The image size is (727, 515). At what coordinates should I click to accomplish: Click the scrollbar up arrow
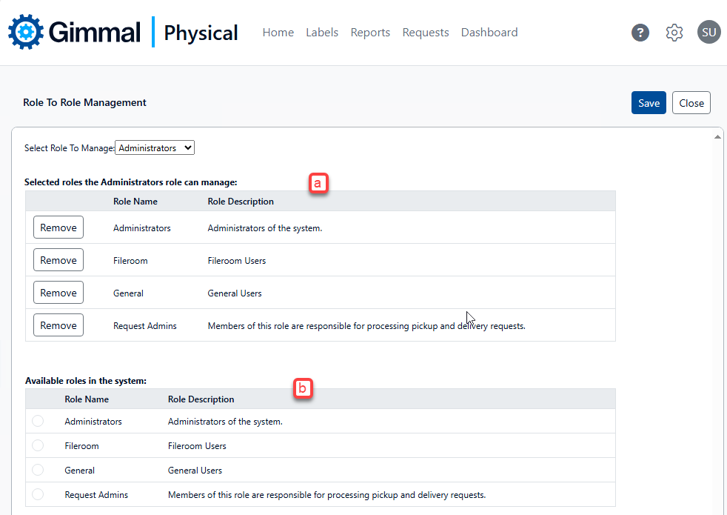(717, 137)
